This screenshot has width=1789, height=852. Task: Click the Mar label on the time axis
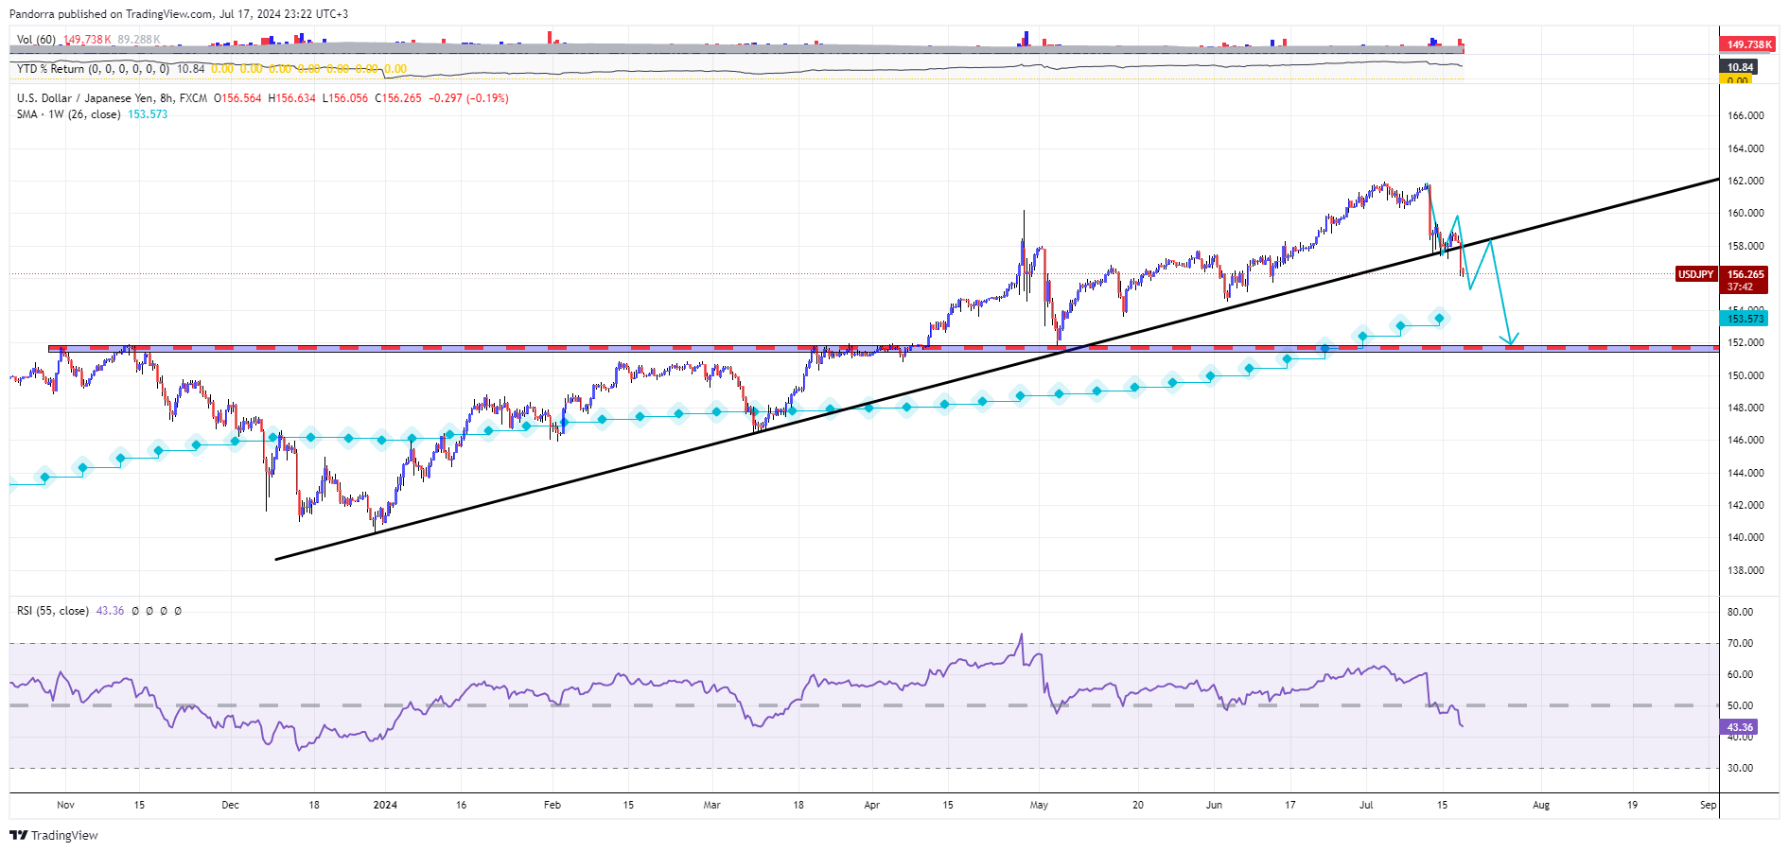tap(711, 806)
